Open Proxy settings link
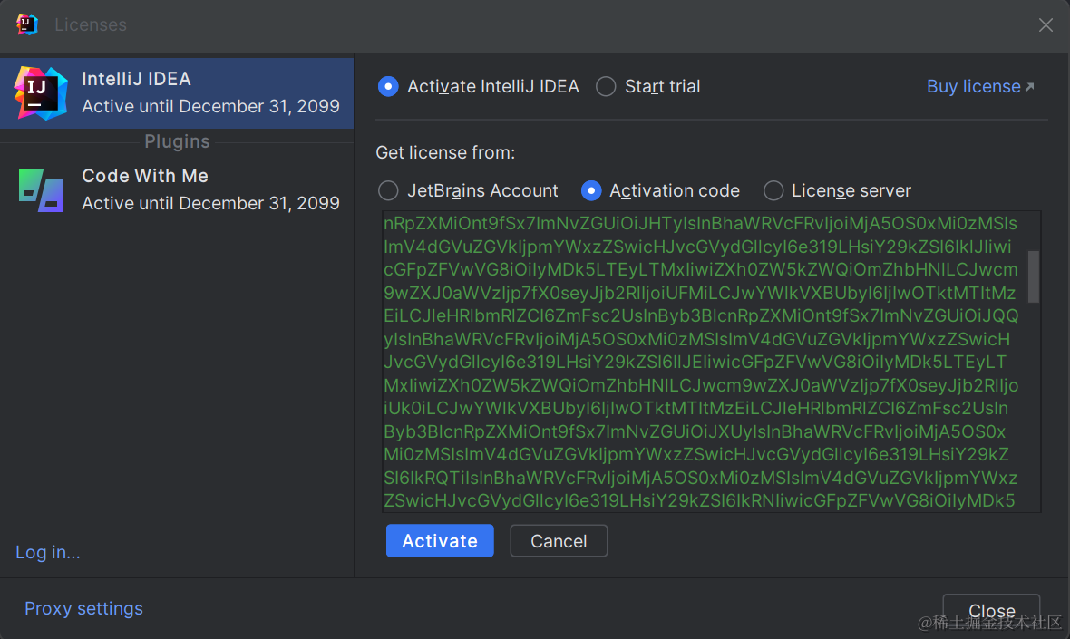 click(83, 608)
